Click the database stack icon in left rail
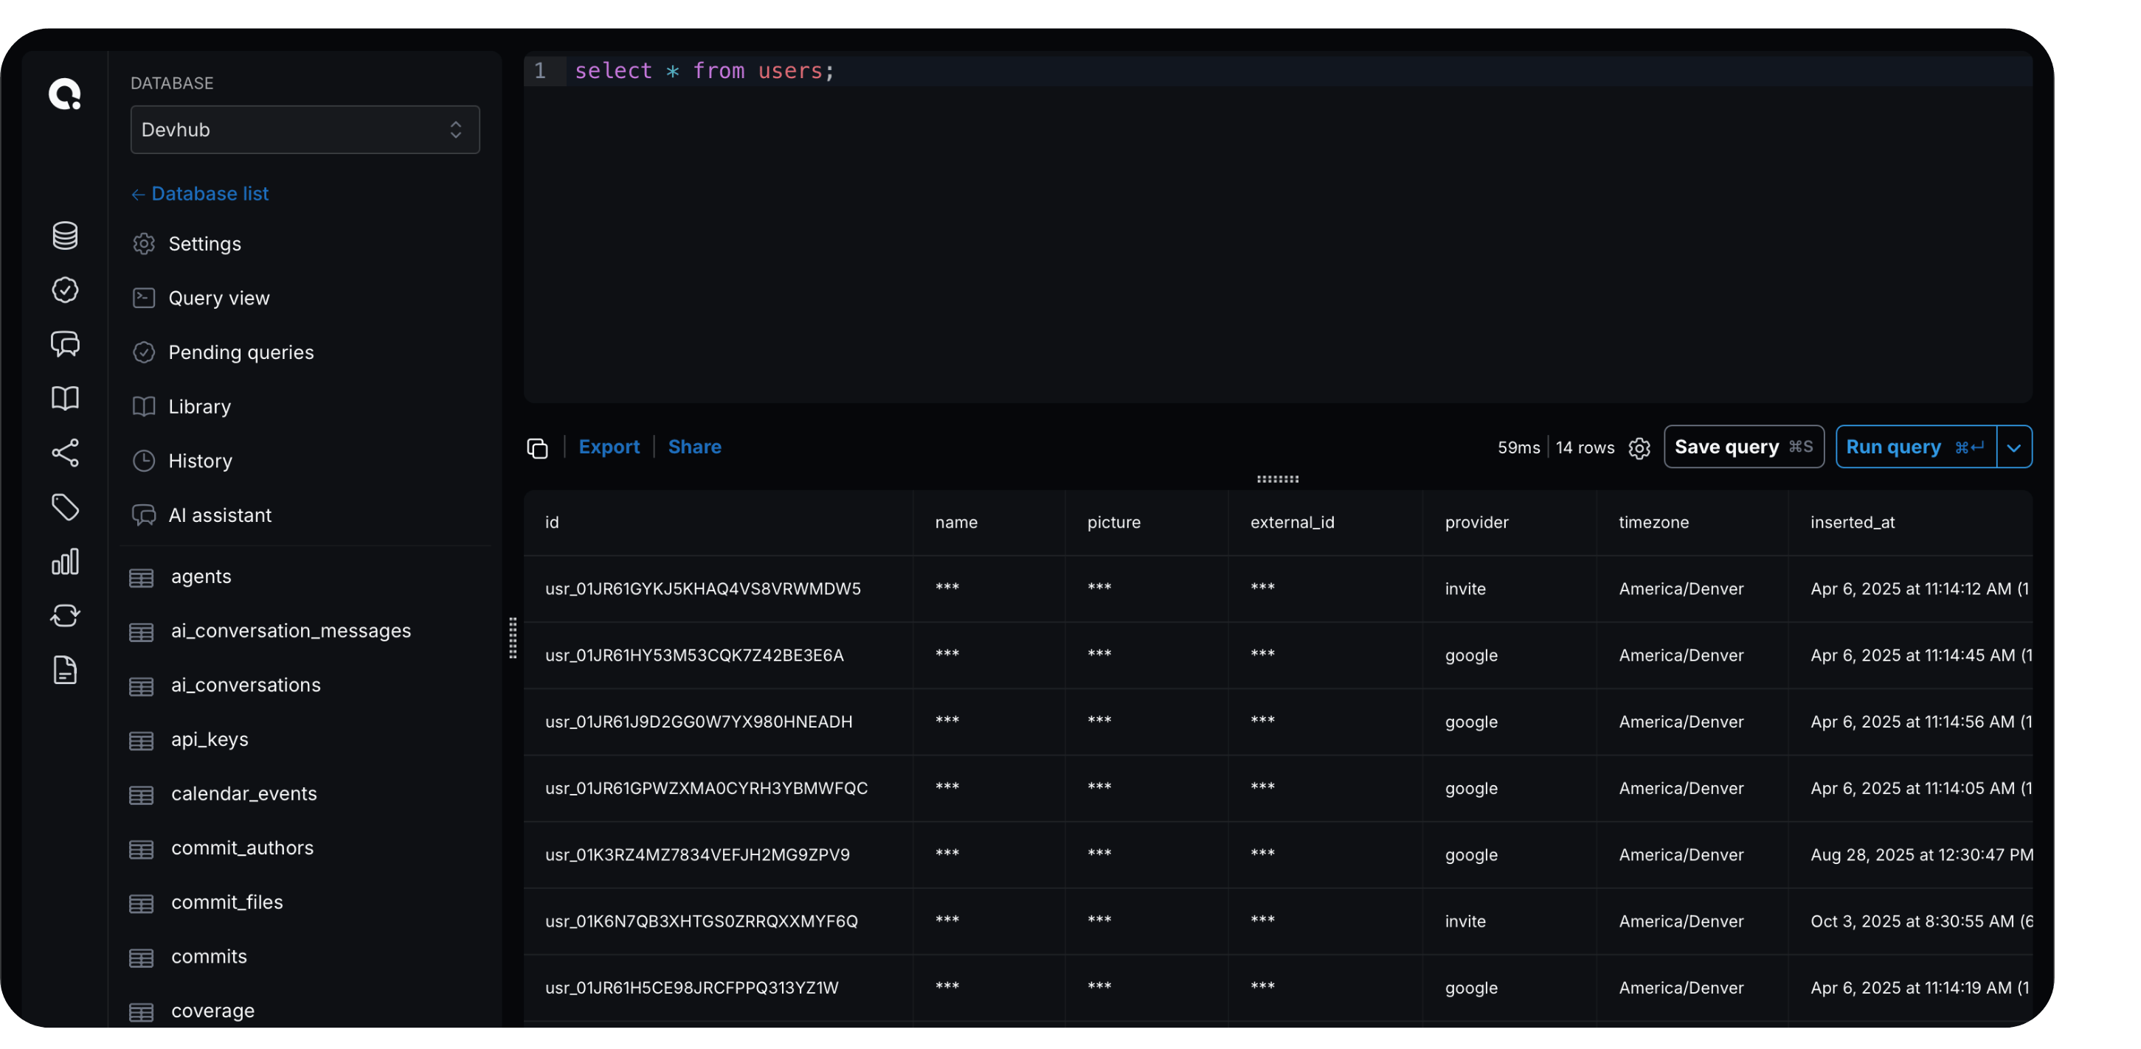Viewport: 2141px width, 1049px height. pos(65,236)
